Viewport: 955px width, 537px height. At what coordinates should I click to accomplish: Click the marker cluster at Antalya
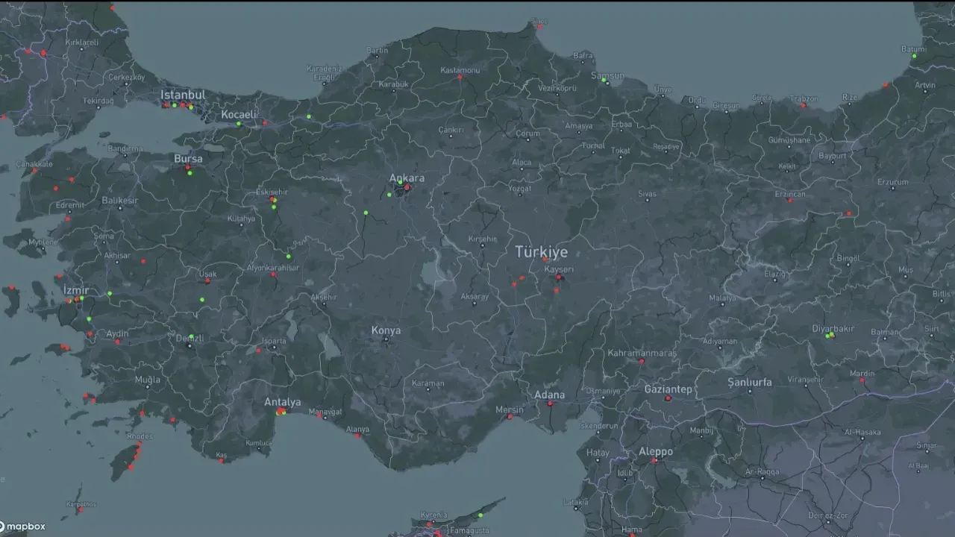pyautogui.click(x=281, y=412)
